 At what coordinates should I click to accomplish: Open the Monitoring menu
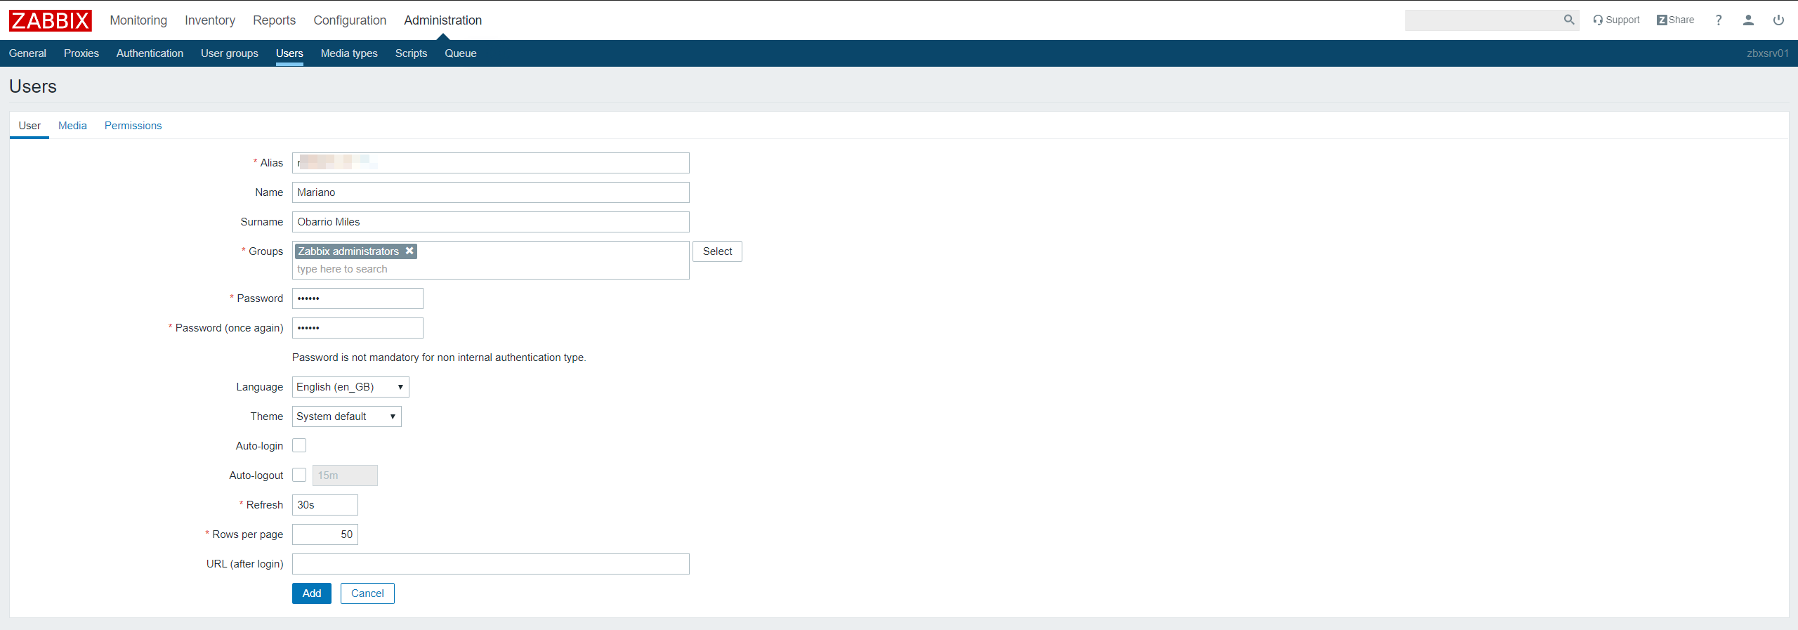pos(138,20)
